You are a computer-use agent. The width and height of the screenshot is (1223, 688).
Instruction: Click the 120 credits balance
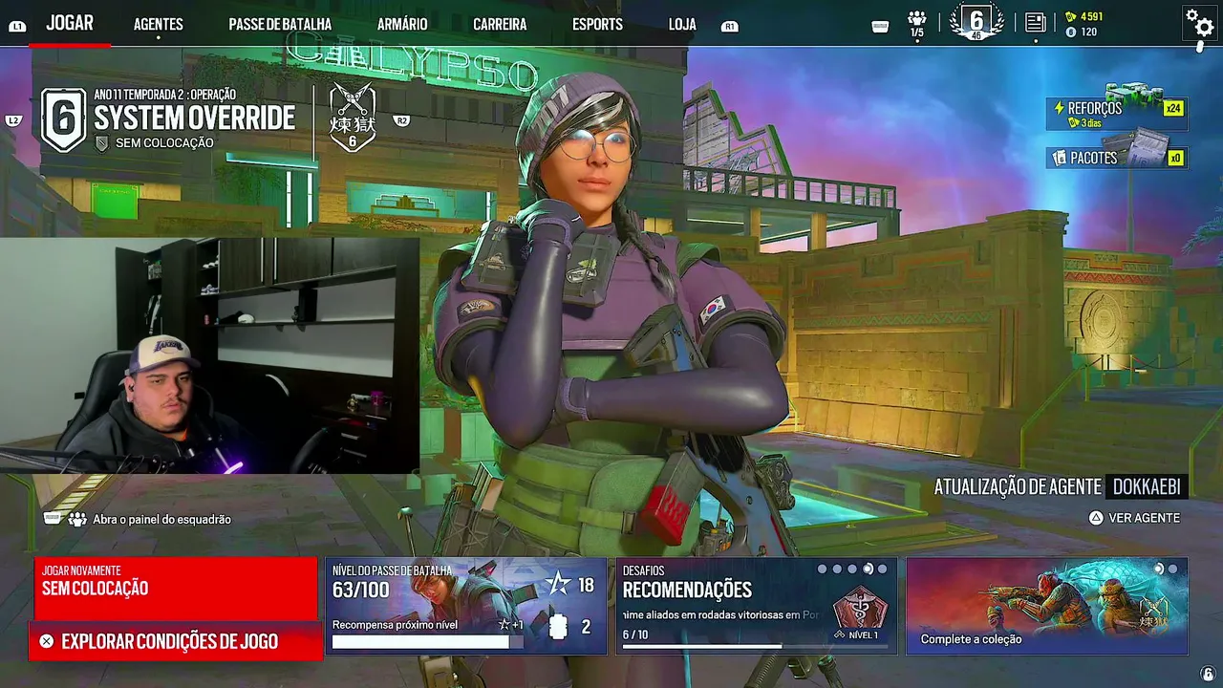[1089, 32]
